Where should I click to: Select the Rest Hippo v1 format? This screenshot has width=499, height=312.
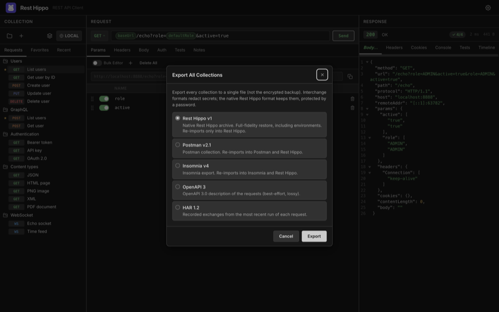pyautogui.click(x=249, y=124)
